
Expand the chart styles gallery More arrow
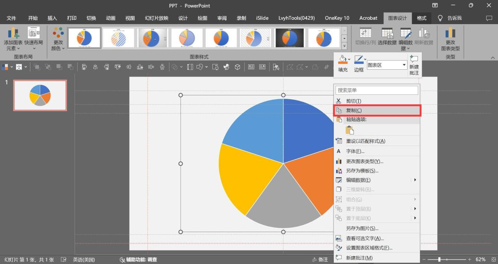[344, 46]
